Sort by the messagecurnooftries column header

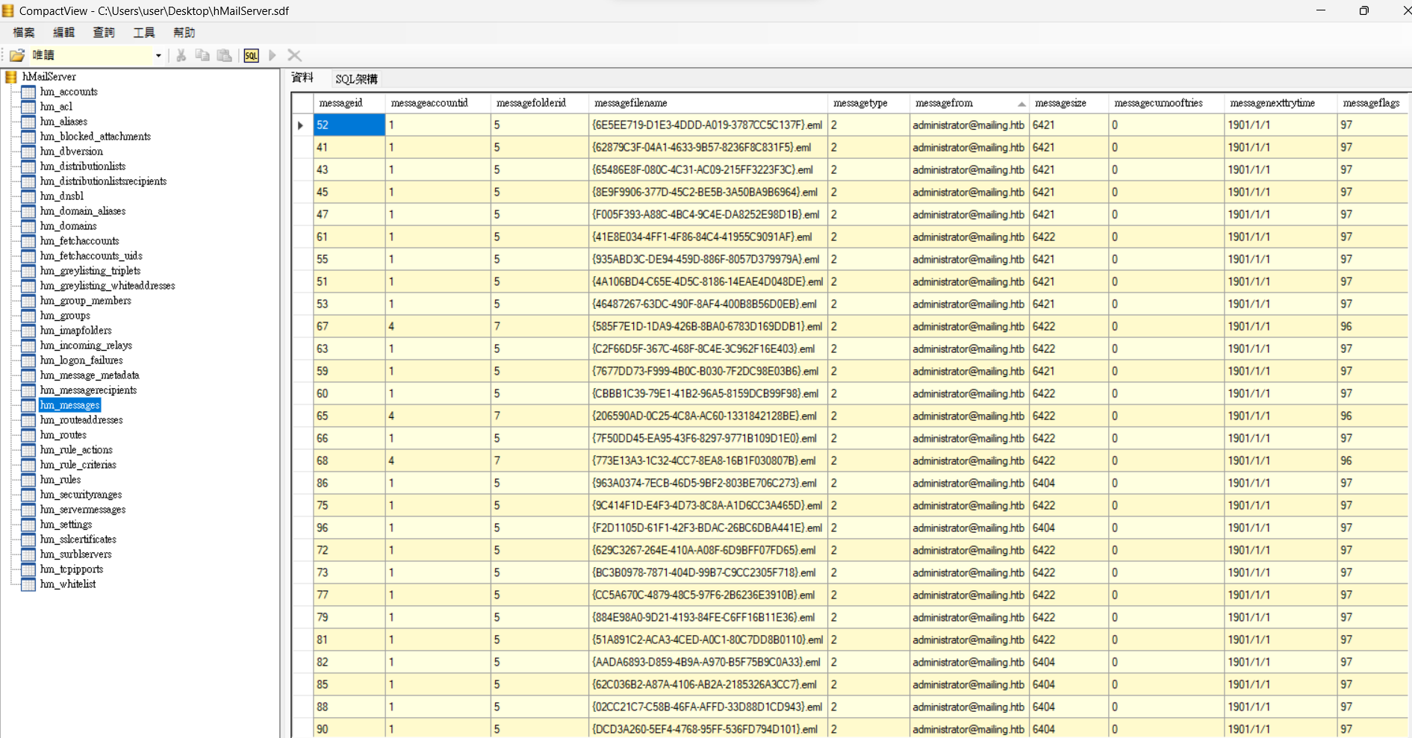[1167, 103]
